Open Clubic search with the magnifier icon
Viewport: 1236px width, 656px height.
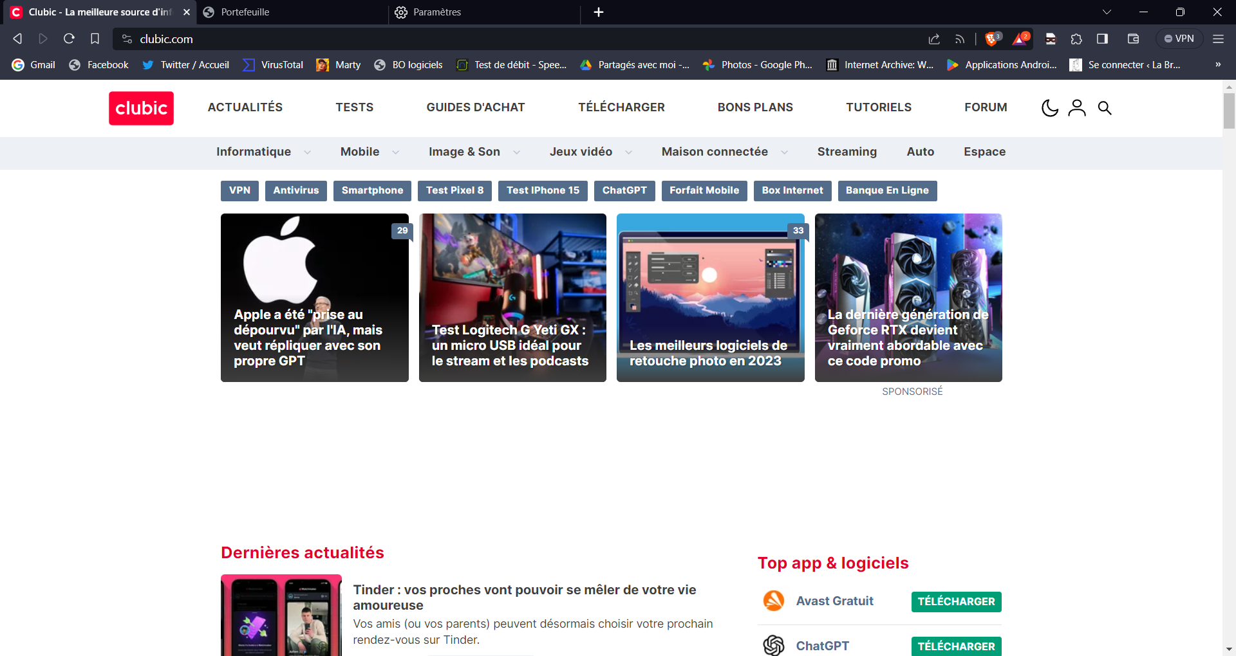click(x=1105, y=107)
